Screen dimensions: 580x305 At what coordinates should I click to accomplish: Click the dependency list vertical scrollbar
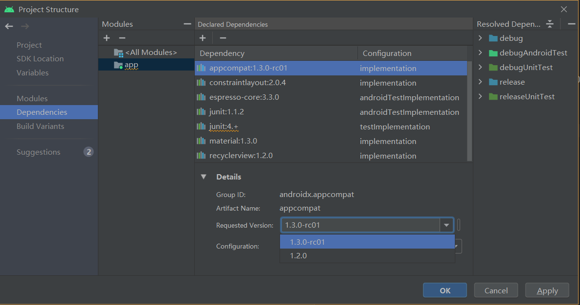[470, 111]
